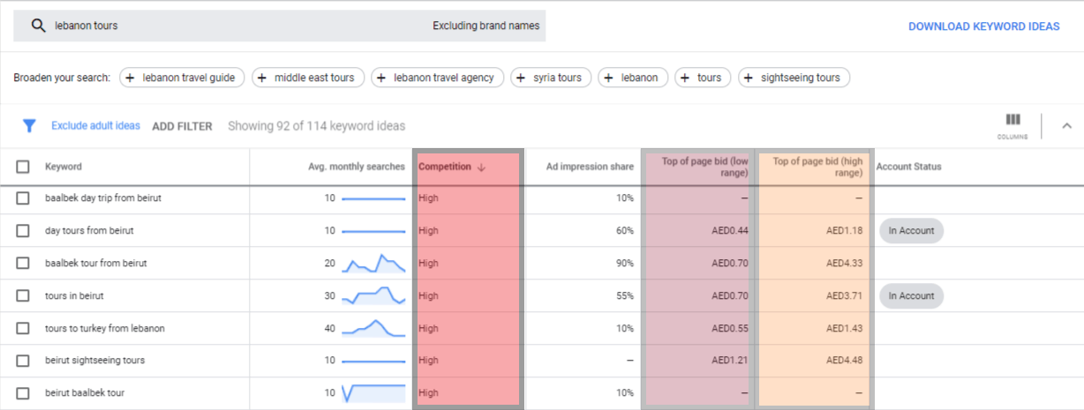Add 'sightseeing tours' suggestion chip
Image resolution: width=1084 pixels, height=410 pixels.
point(794,78)
